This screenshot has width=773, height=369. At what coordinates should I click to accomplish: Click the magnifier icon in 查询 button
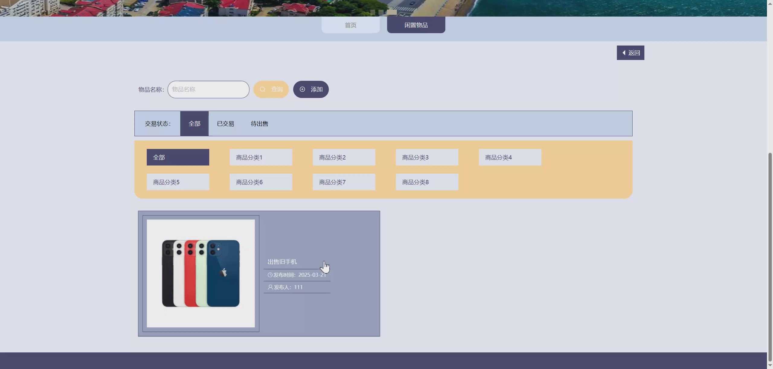point(262,89)
